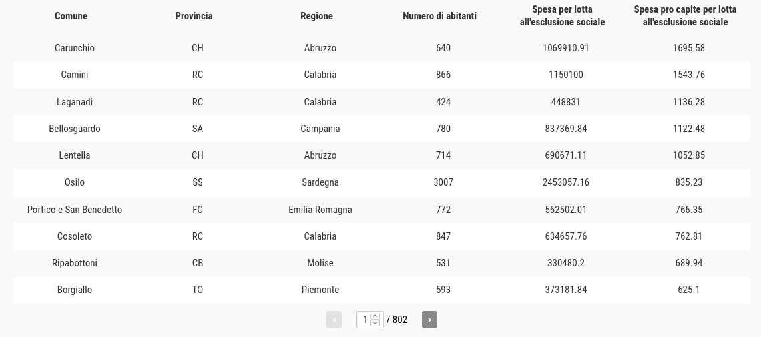Viewport: 761px width, 337px height.
Task: Click the Emilia-Romagna region cell
Action: (x=320, y=210)
